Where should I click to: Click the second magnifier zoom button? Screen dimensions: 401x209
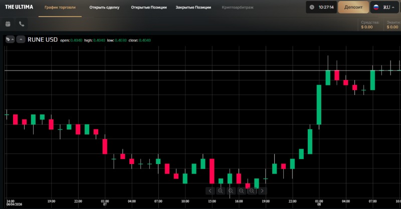[231, 190]
